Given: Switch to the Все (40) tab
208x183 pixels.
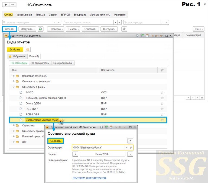Looking at the screenshot, I should [x=34, y=56].
